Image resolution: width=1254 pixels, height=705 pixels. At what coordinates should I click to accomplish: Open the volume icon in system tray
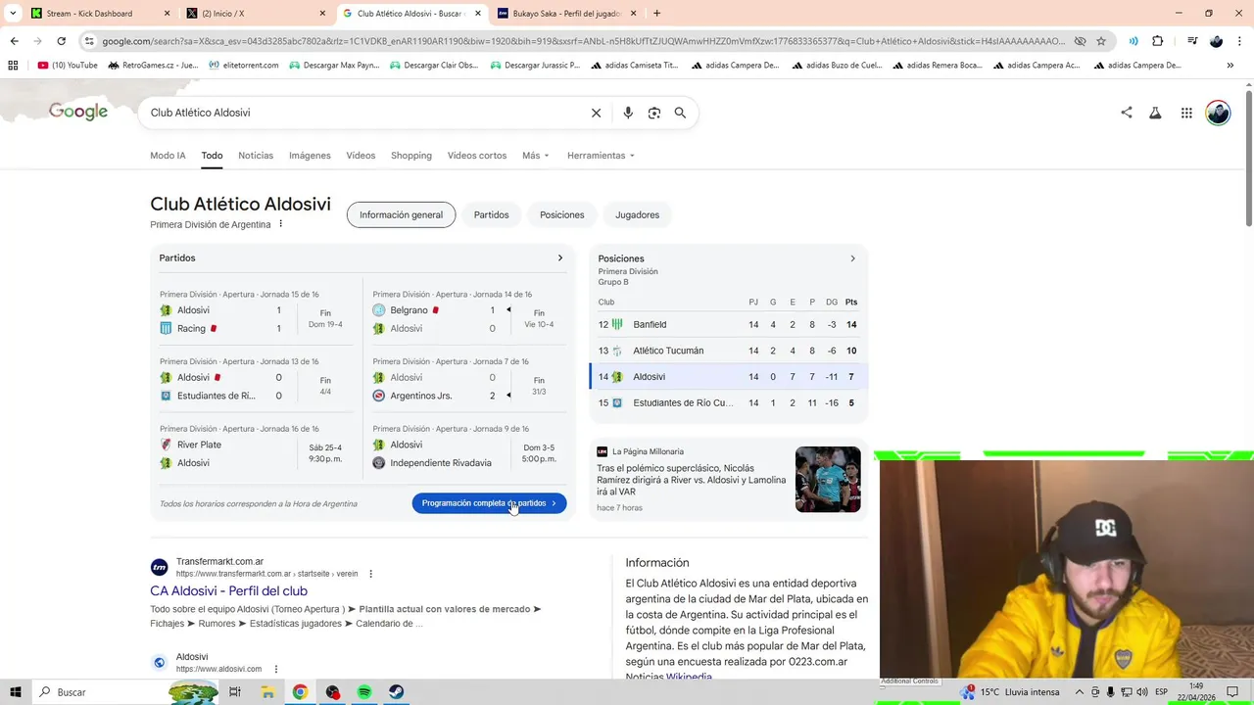tap(1142, 692)
